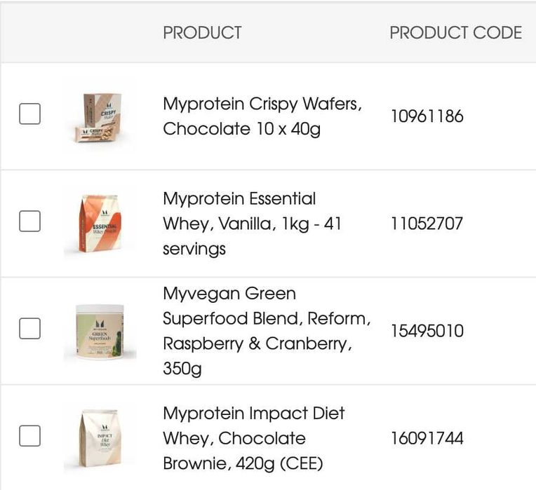The width and height of the screenshot is (536, 490).
Task: Click product code 15495010
Action: [427, 331]
